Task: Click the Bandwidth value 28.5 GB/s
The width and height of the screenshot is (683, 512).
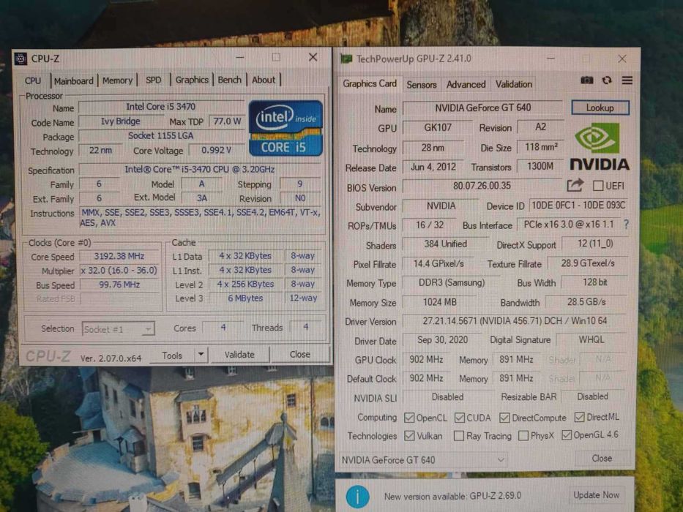Action: tap(586, 301)
